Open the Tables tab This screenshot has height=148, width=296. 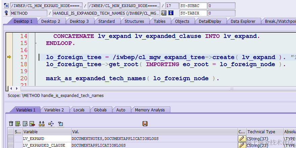coord(160,21)
